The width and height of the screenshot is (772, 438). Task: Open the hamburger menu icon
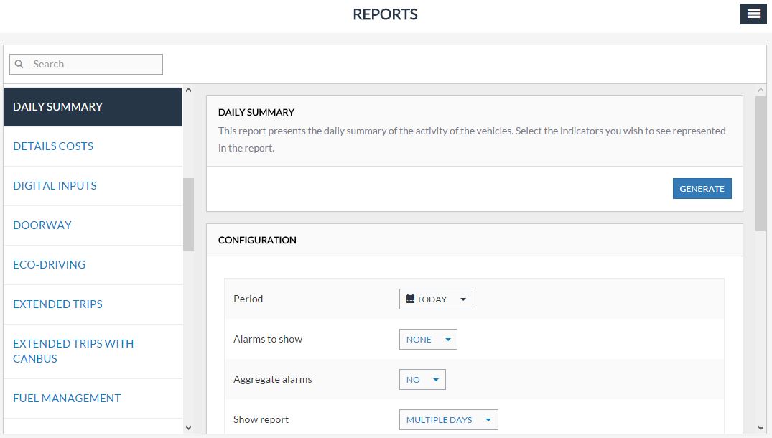click(753, 14)
